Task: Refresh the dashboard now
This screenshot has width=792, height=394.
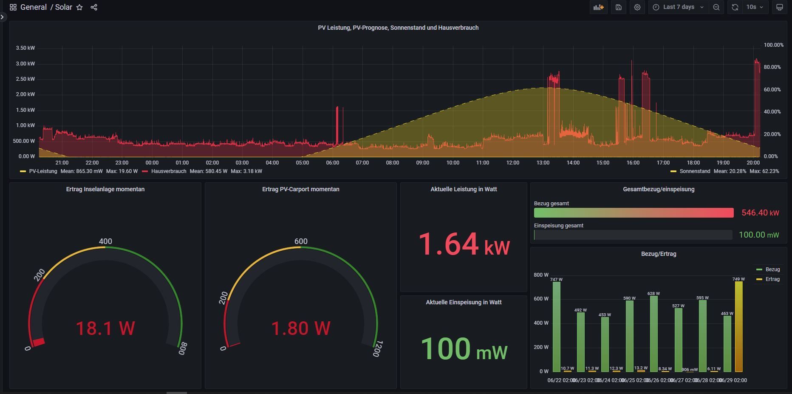Action: [735, 7]
